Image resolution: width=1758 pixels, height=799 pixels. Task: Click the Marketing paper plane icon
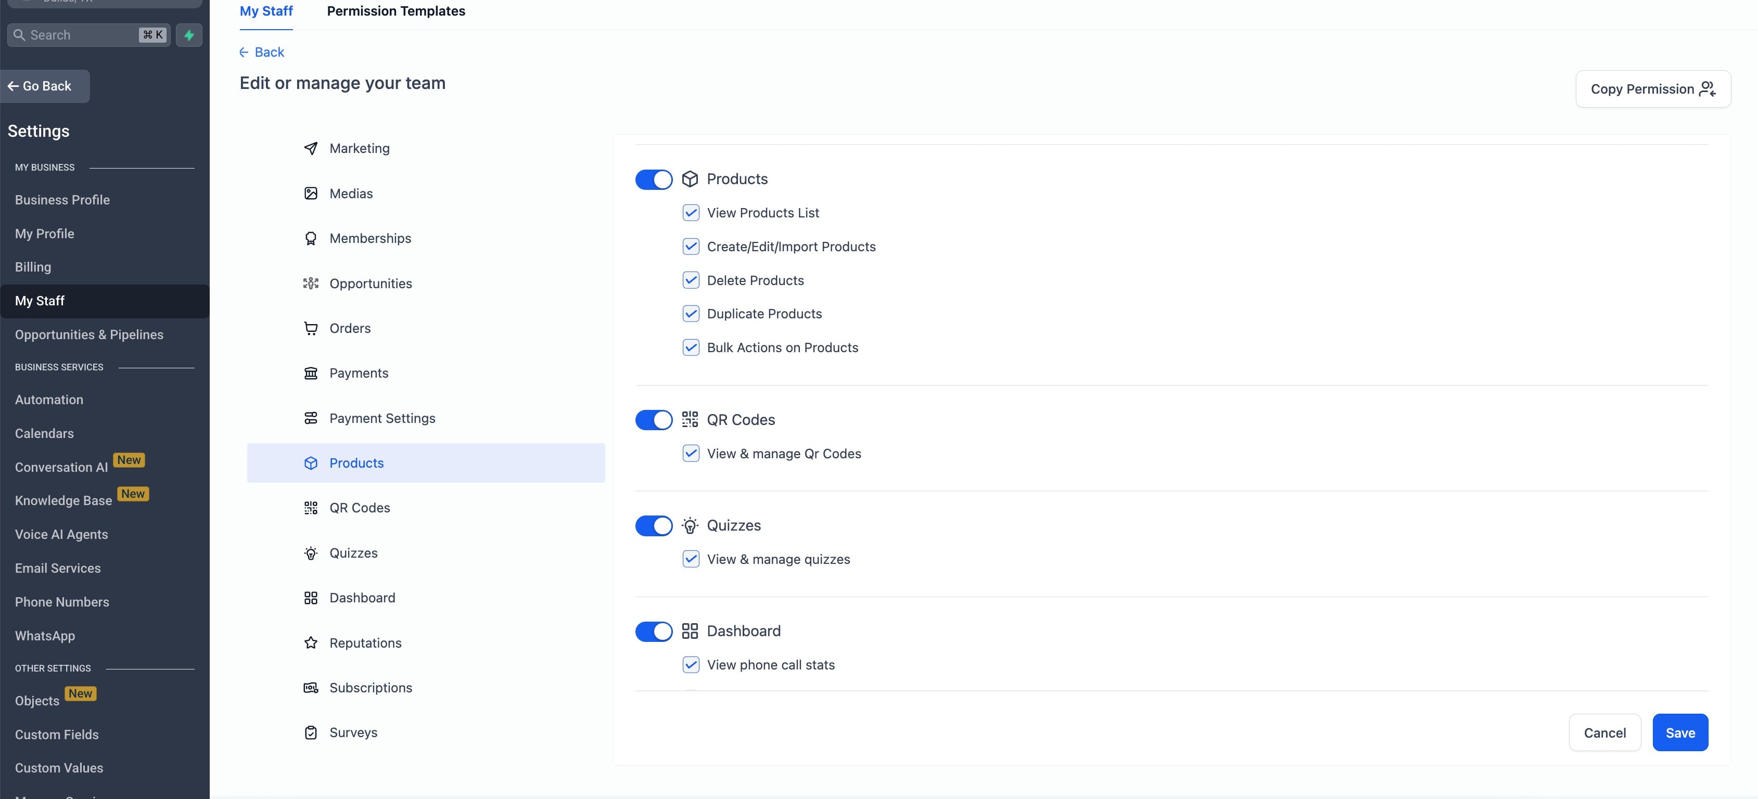311,149
